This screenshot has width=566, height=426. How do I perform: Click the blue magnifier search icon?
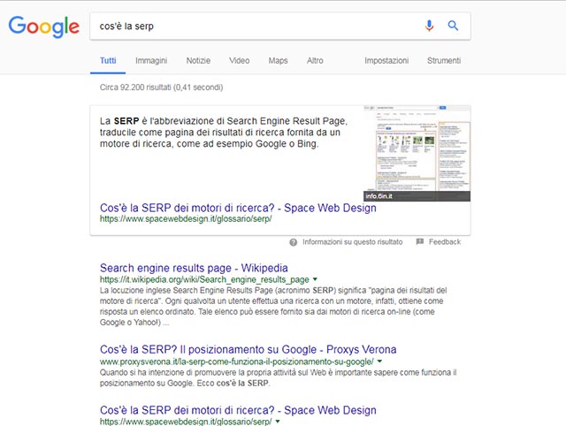coord(453,26)
